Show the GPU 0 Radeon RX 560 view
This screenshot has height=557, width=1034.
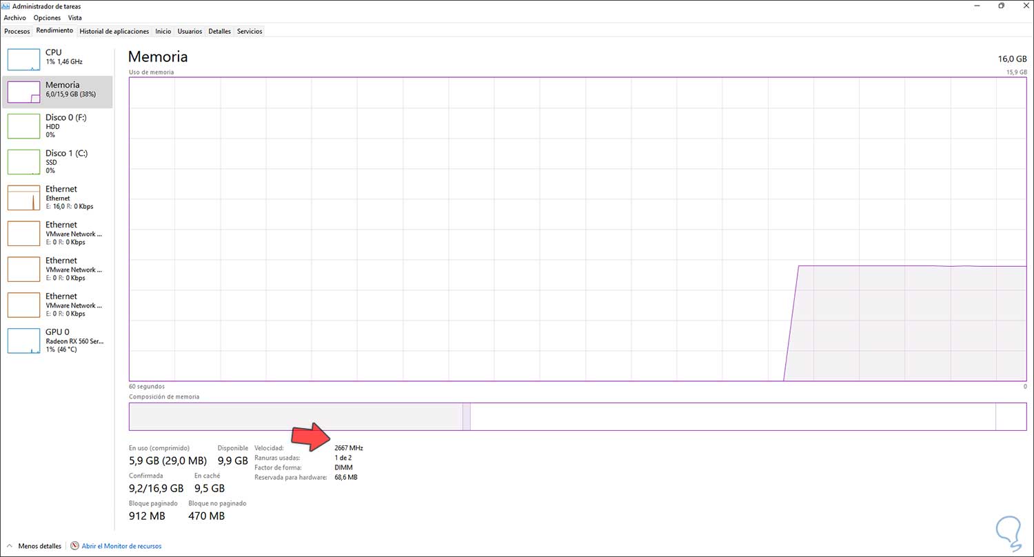(x=58, y=341)
